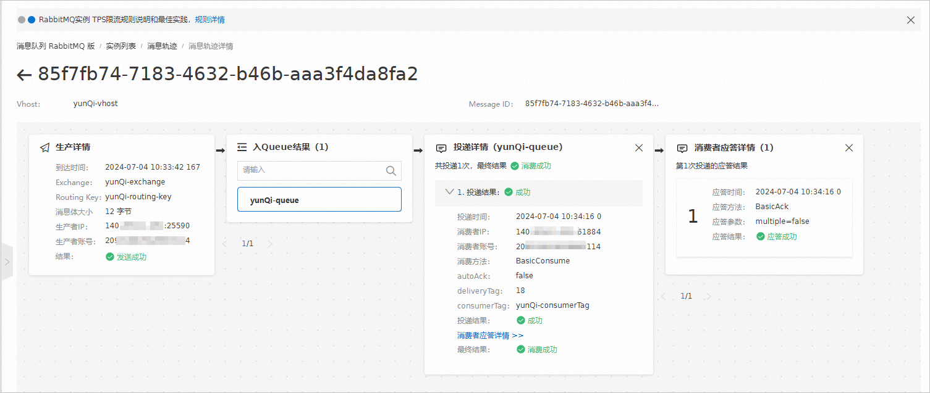This screenshot has width=930, height=393.
Task: Open the 消费者应答详情 >> link
Action: click(x=491, y=336)
